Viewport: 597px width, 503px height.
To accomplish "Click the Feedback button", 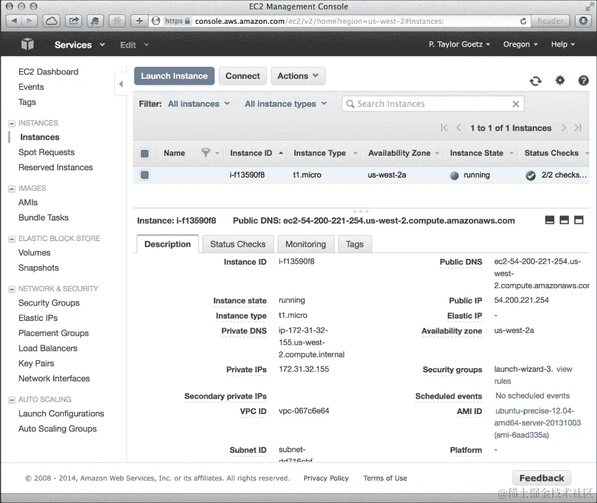I will [x=541, y=479].
